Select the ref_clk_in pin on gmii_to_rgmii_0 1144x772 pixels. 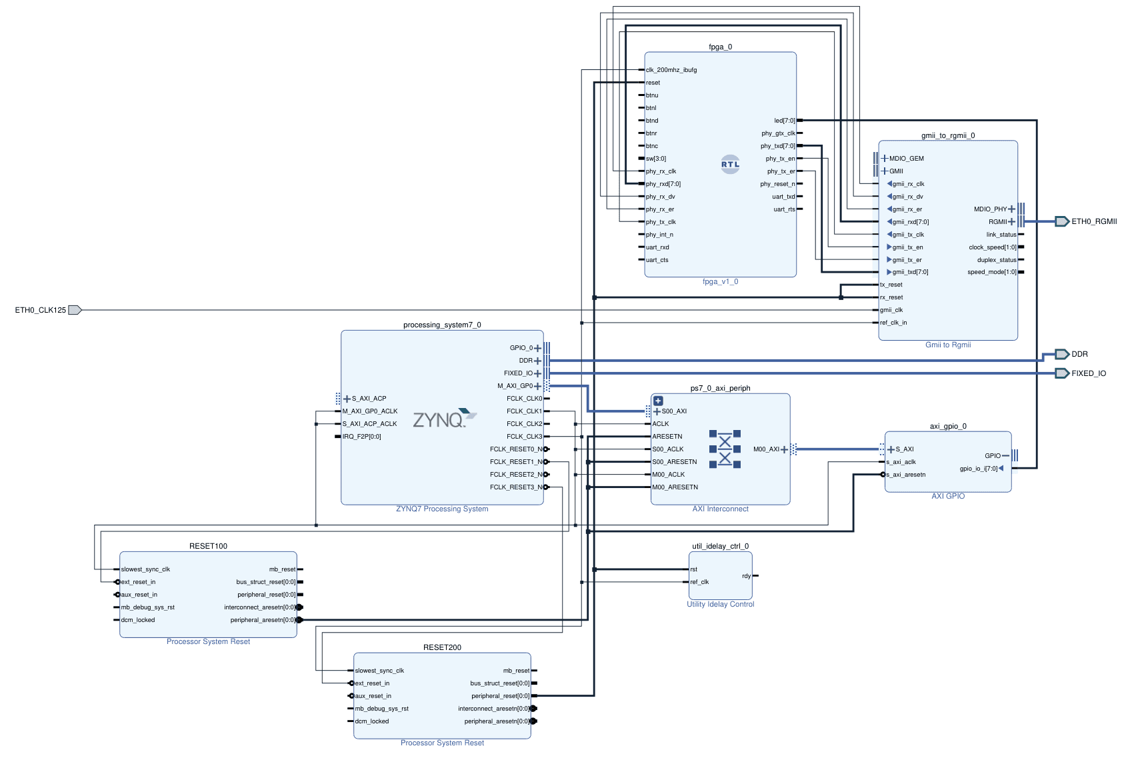893,323
